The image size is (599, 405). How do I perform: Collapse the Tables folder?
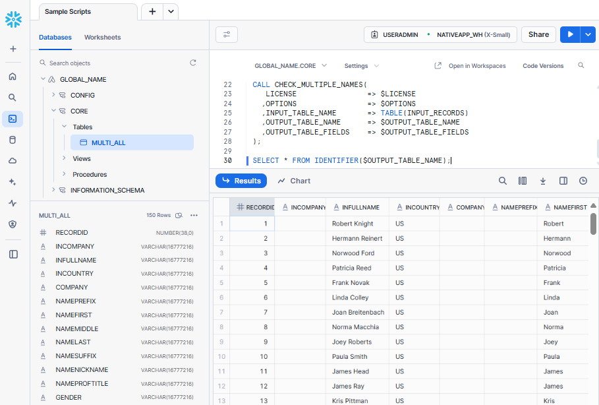(x=64, y=126)
